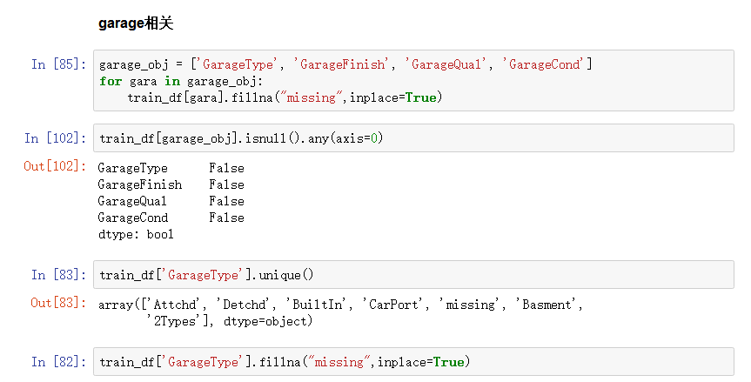Screen dimensions: 751x382
Task: Click the In [83] prompt label
Action: click(x=59, y=275)
